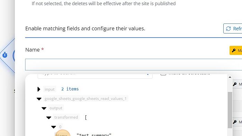Image resolution: width=242 pixels, height=136 pixels.
Task: Click the type-to-search box in data panel
Action: [95, 76]
